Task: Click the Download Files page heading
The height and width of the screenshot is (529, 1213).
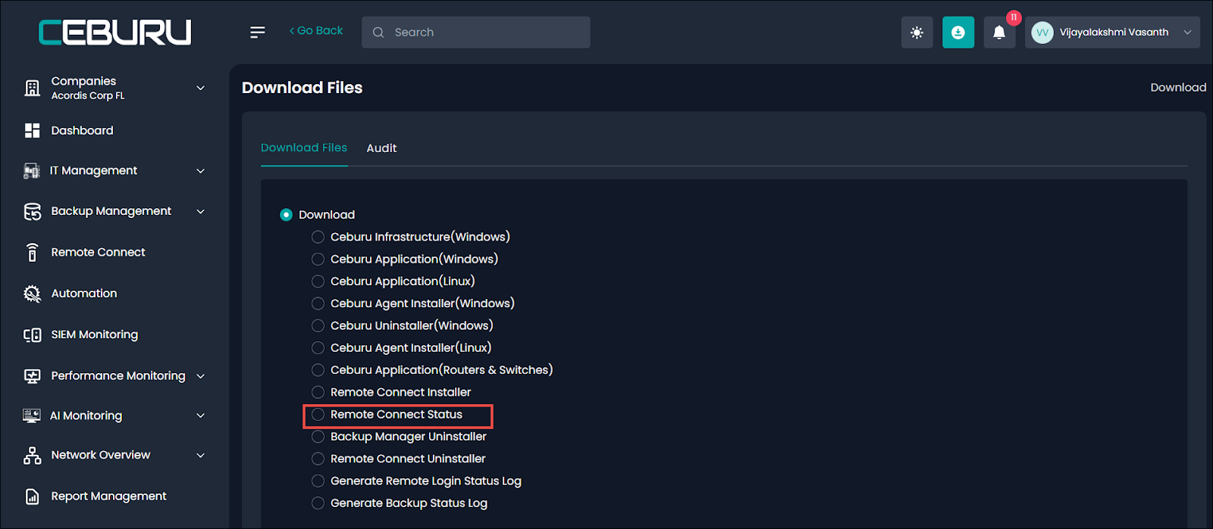Action: (302, 88)
